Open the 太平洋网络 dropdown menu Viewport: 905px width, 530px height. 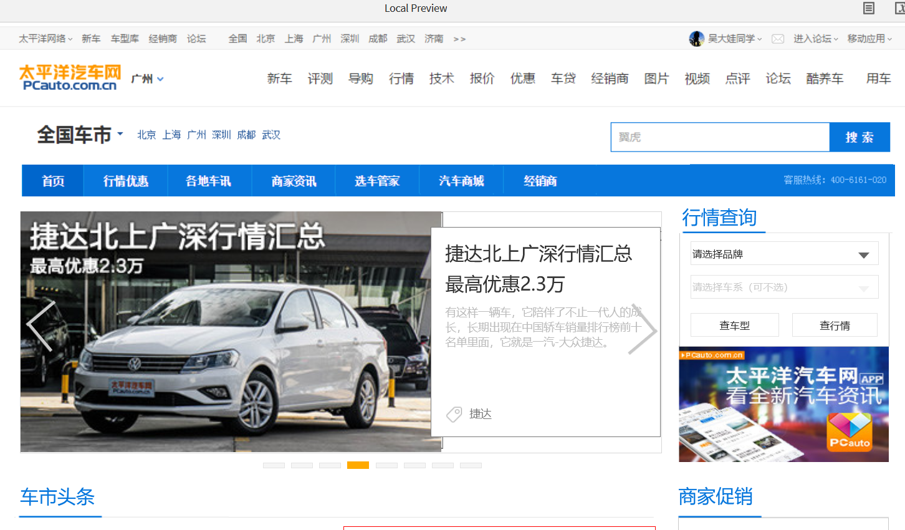click(x=45, y=39)
